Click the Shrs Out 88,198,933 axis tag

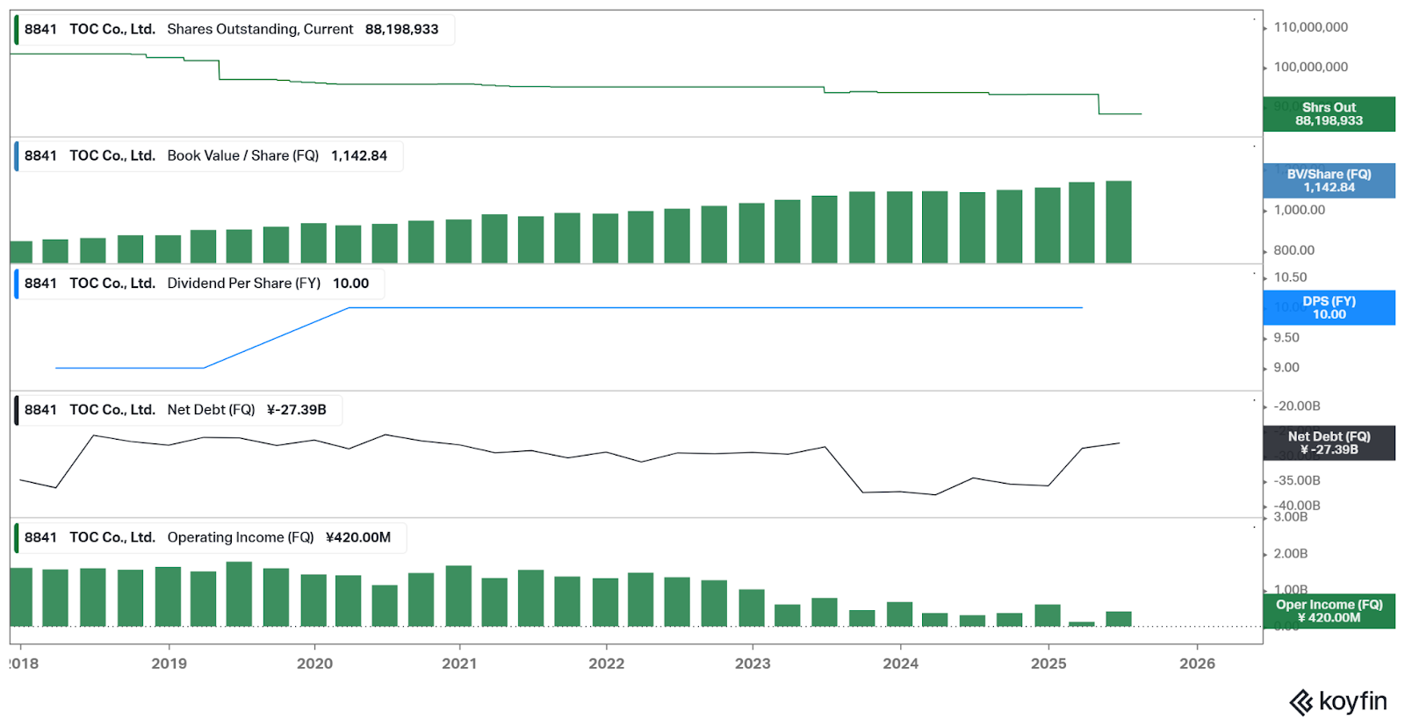(1329, 114)
